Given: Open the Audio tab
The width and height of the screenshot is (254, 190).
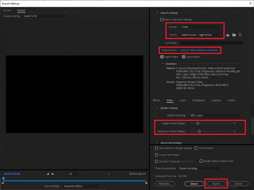Looking at the screenshot, I should 183,100.
